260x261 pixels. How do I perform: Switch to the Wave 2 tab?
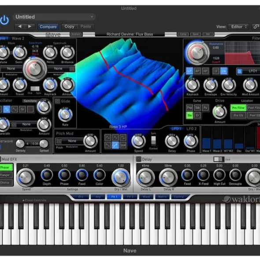pos(18,38)
